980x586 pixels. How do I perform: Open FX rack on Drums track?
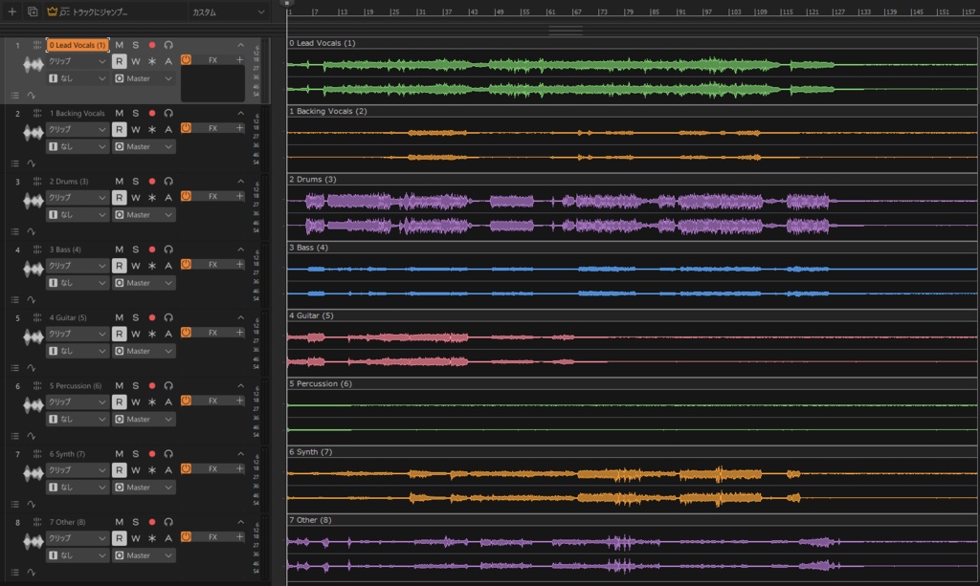point(213,196)
